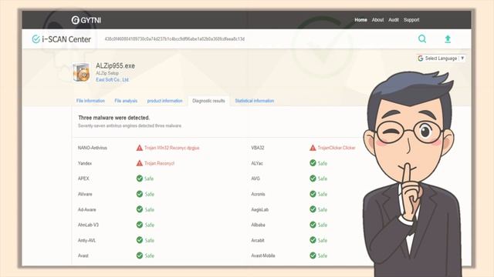This screenshot has height=277, width=494.
Task: Click the Google G icon in language selector
Action: point(420,58)
